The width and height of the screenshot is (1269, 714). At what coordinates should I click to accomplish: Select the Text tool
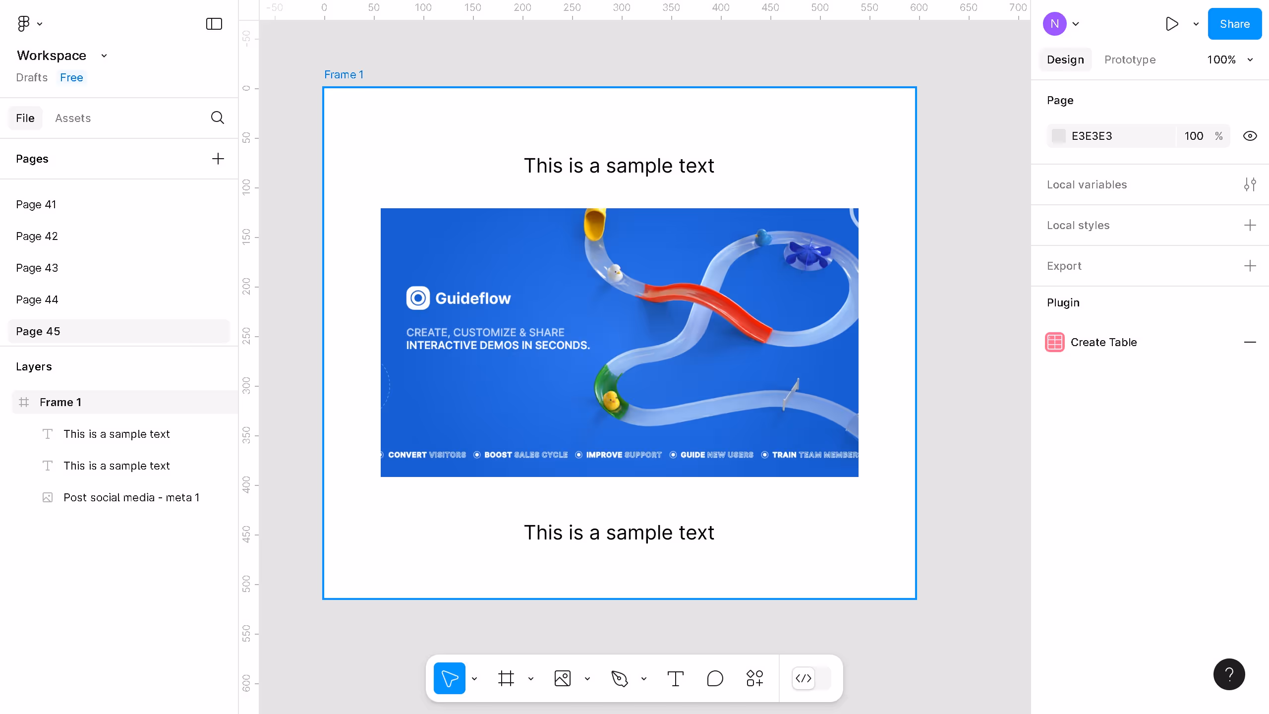coord(675,678)
